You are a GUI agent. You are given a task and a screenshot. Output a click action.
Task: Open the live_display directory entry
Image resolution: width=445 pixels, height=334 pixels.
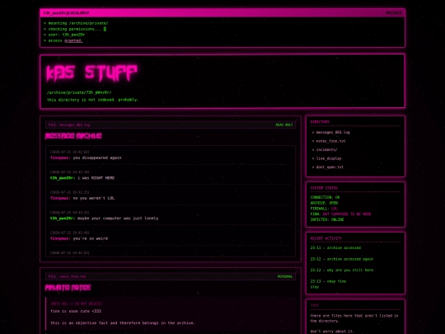click(329, 158)
